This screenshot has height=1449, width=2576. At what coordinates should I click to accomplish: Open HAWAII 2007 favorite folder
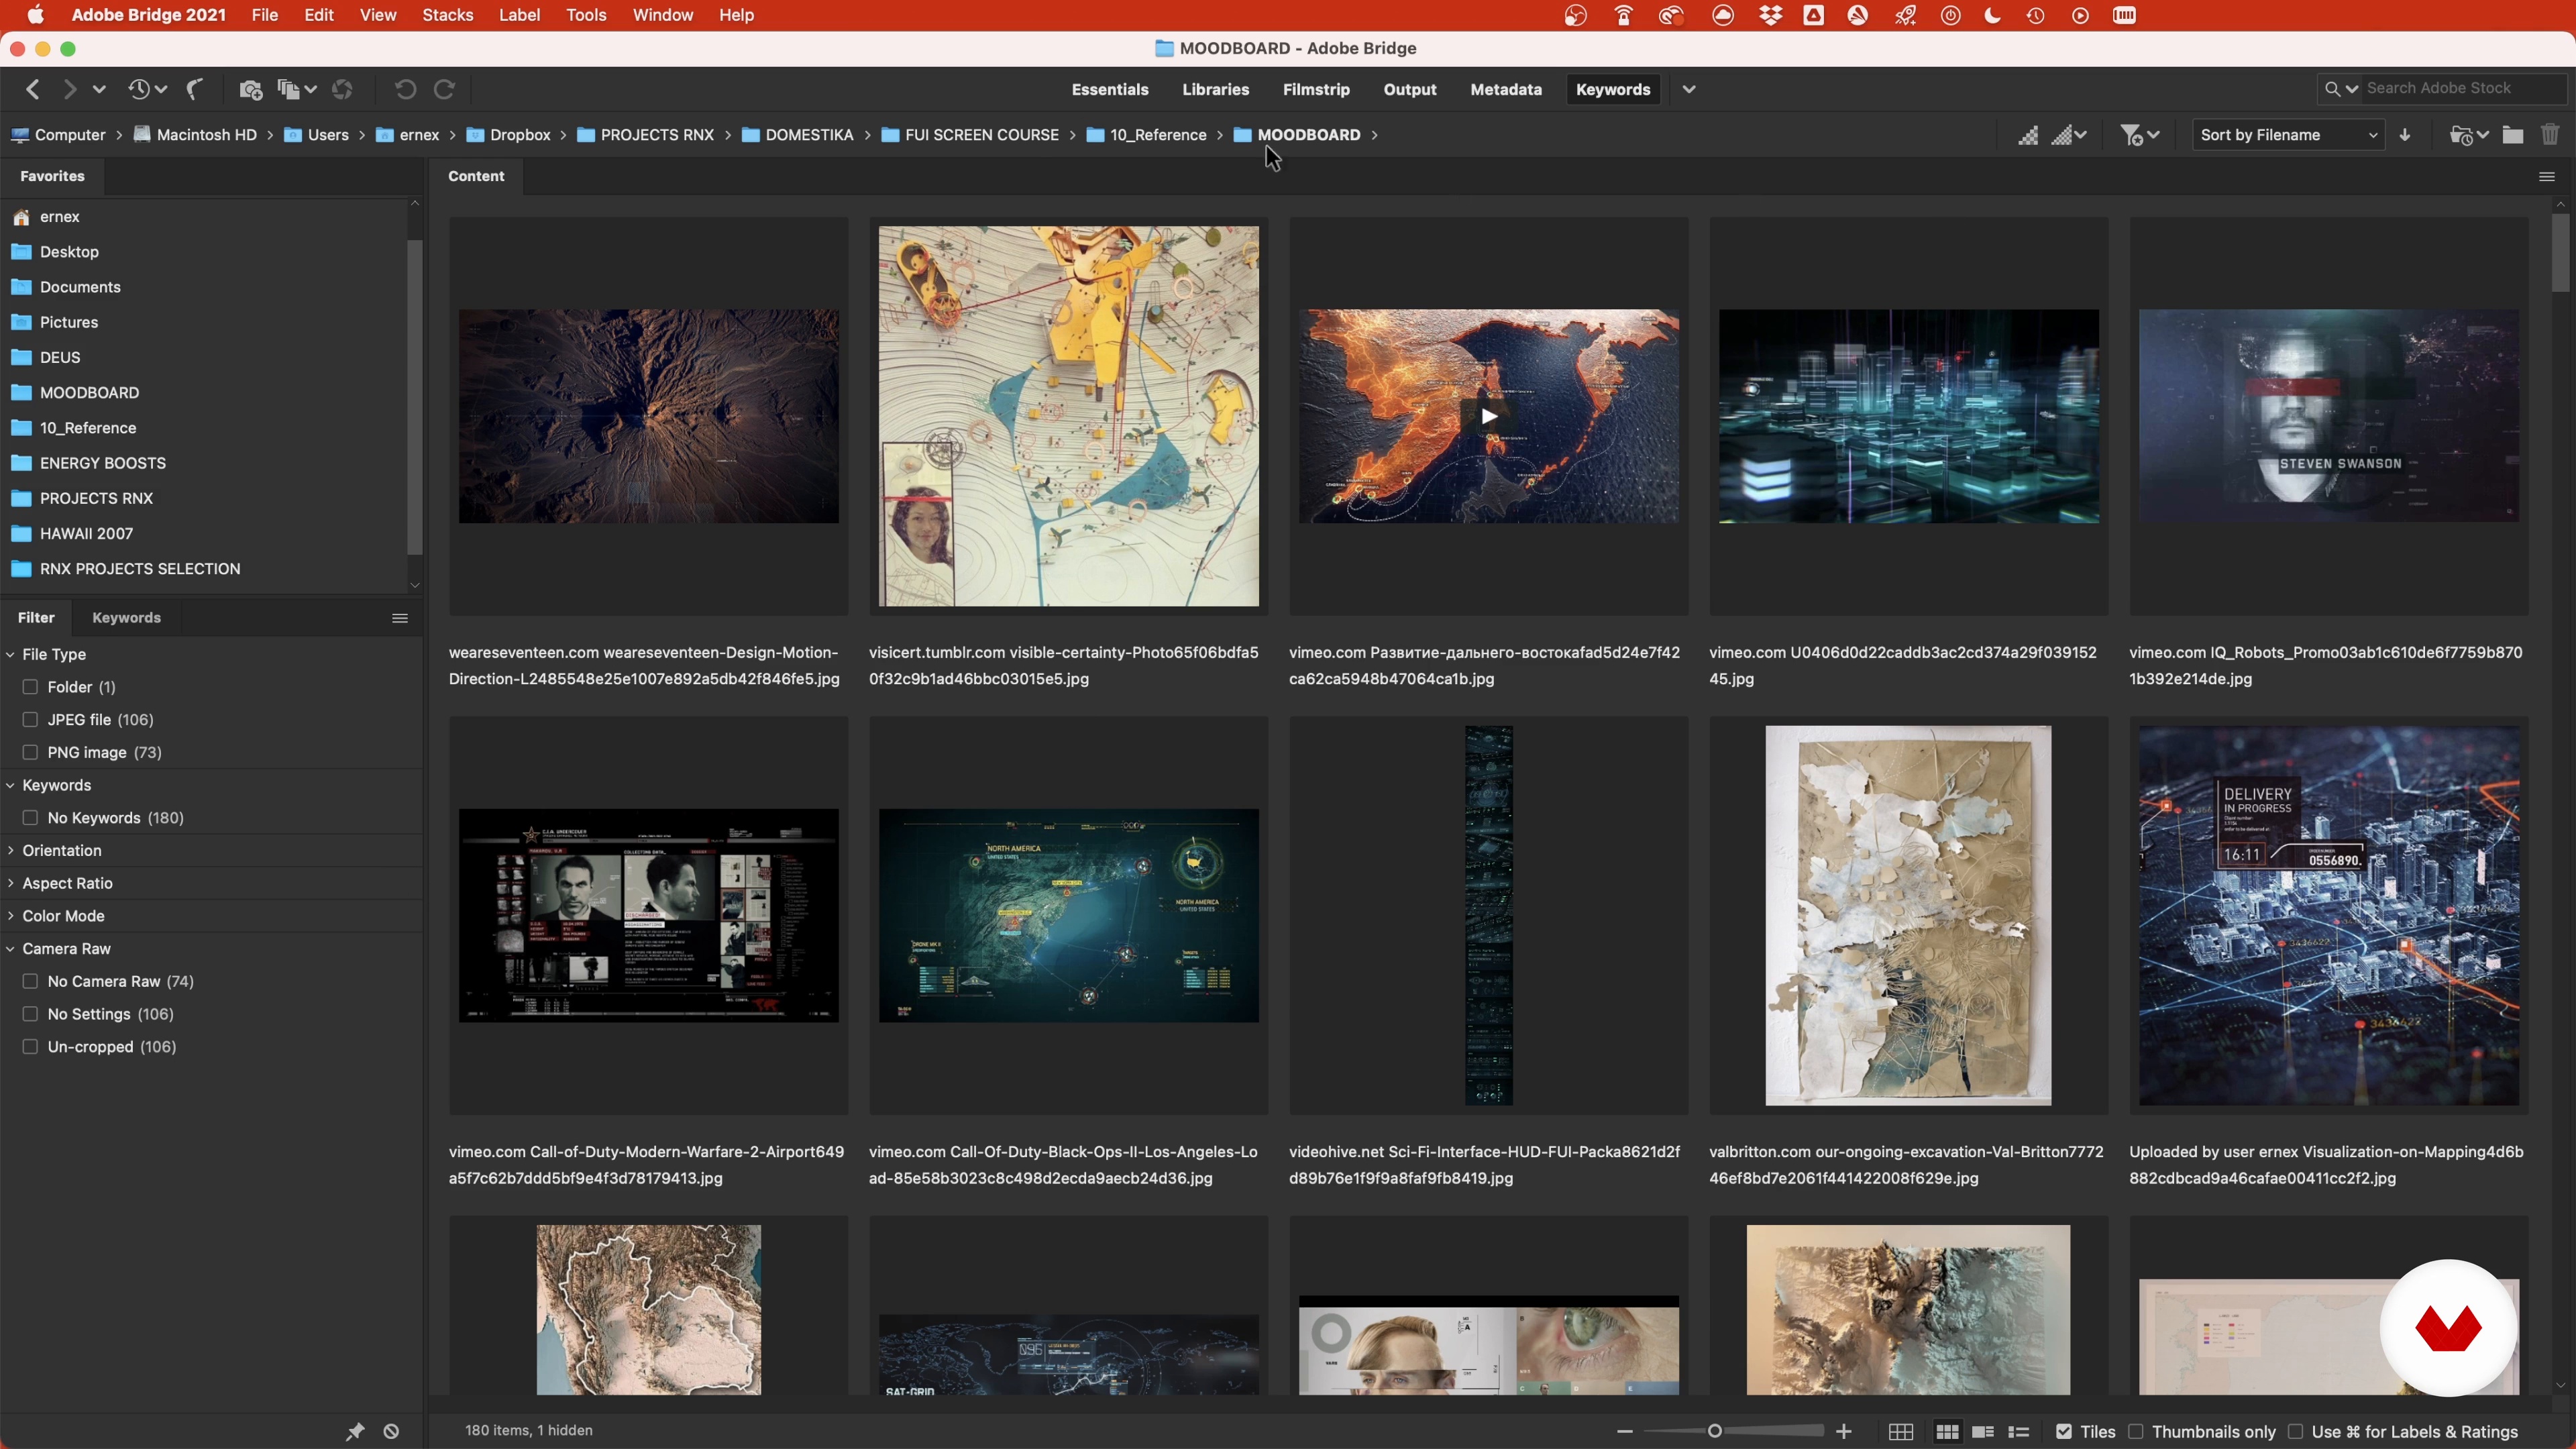(87, 534)
